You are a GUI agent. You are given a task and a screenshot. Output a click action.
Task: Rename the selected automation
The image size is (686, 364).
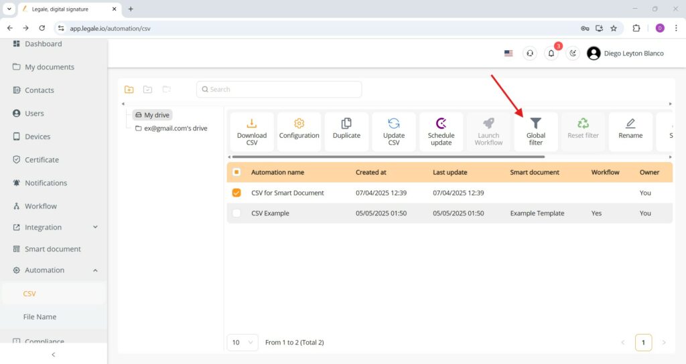[x=630, y=132]
